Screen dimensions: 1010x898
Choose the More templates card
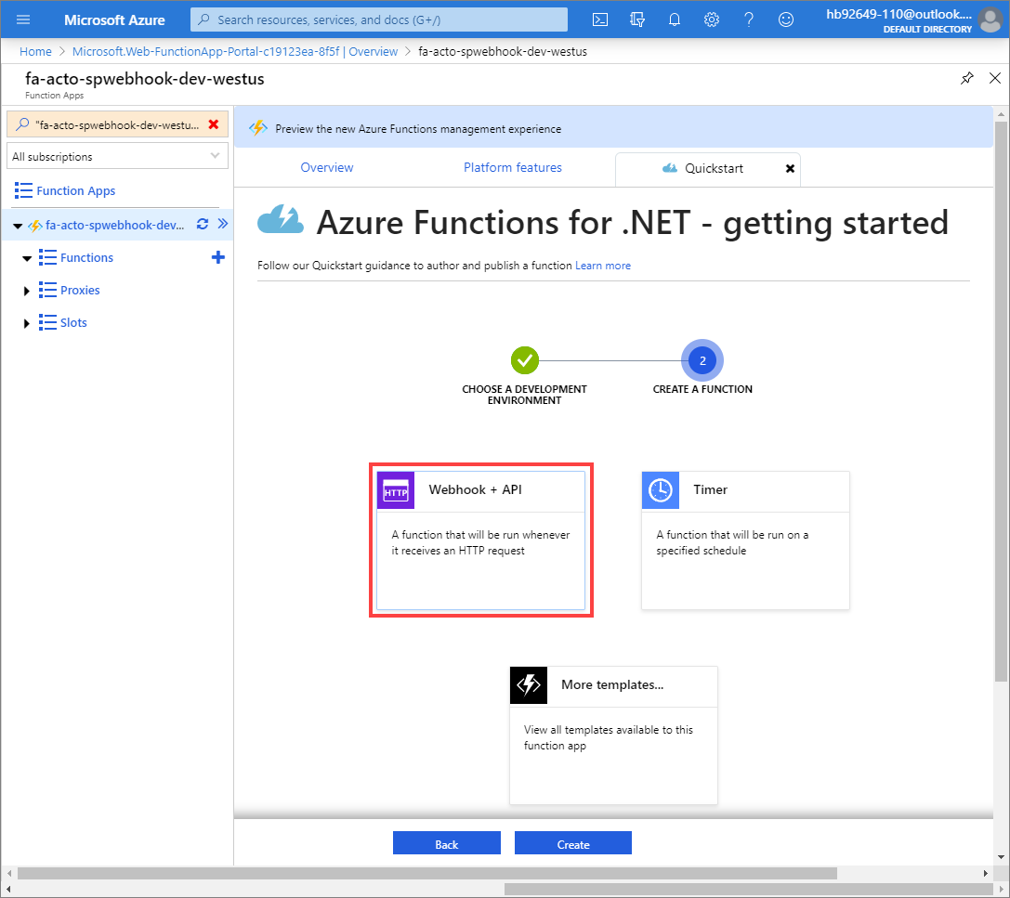[613, 735]
